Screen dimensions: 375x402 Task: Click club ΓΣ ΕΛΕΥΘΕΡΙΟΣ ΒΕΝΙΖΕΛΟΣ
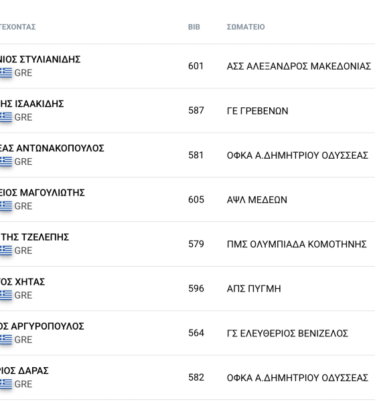click(287, 333)
